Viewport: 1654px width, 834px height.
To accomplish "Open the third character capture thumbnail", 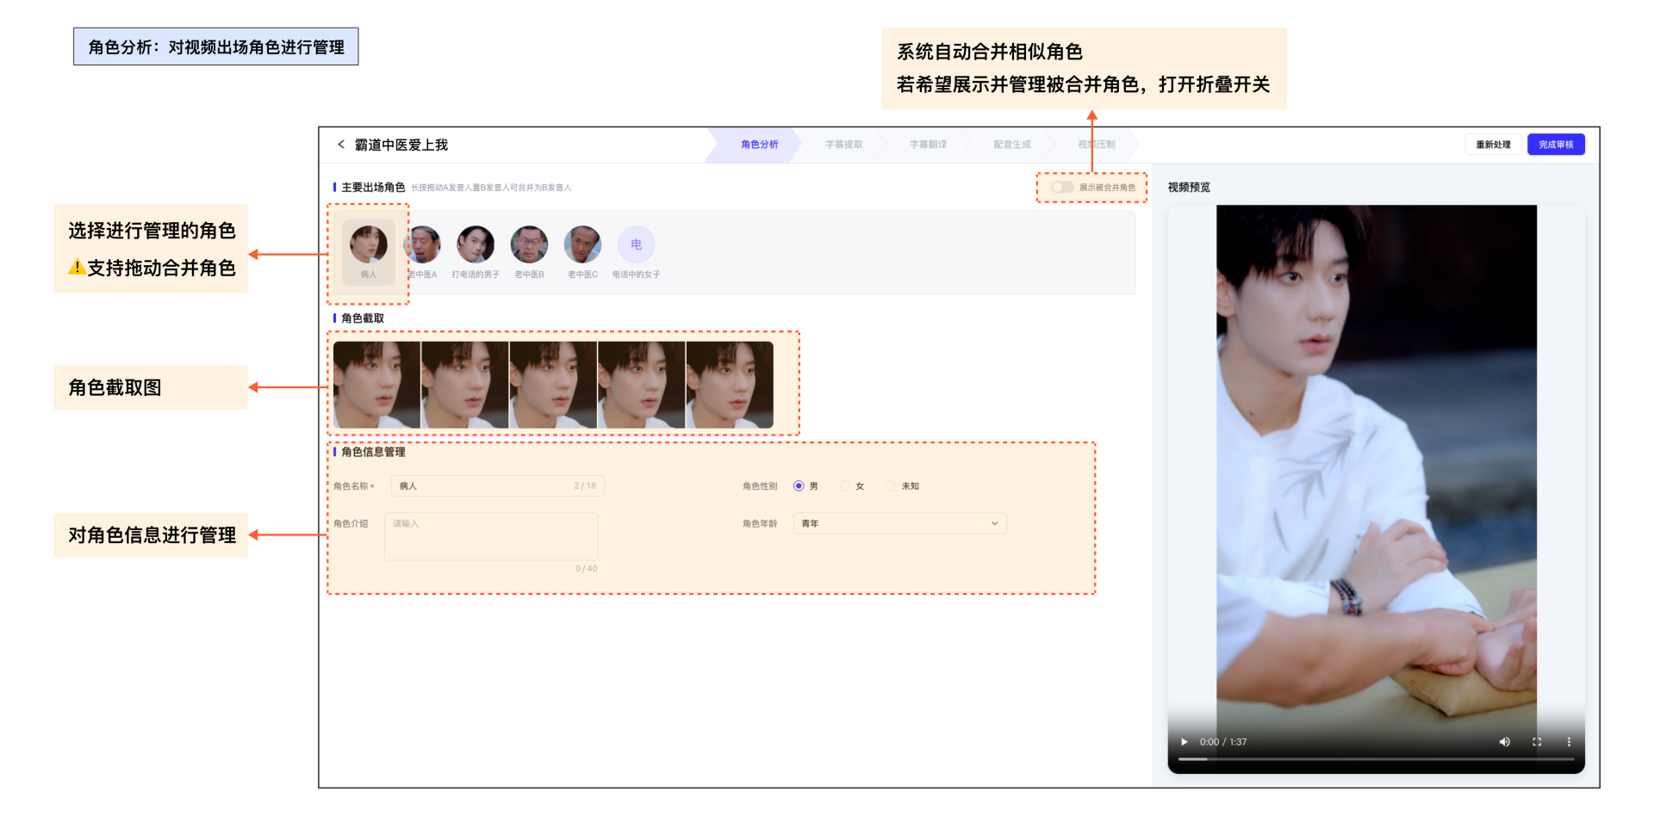I will [x=553, y=385].
